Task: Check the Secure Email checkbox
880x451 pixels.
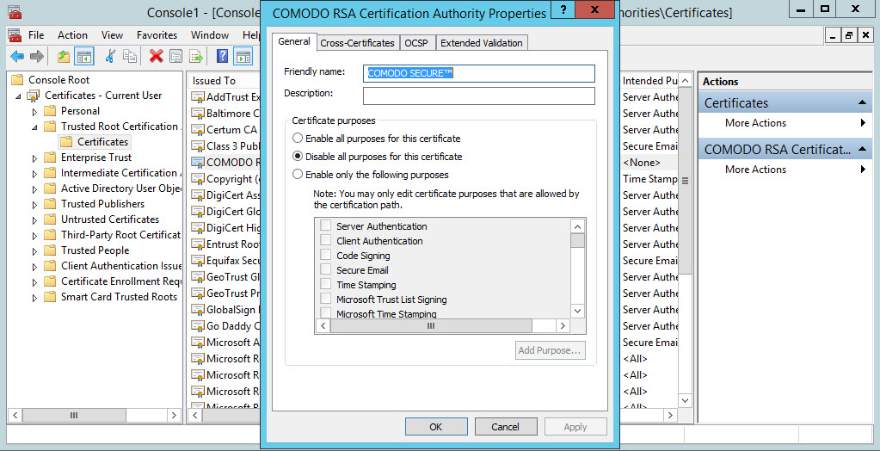Action: [x=325, y=269]
